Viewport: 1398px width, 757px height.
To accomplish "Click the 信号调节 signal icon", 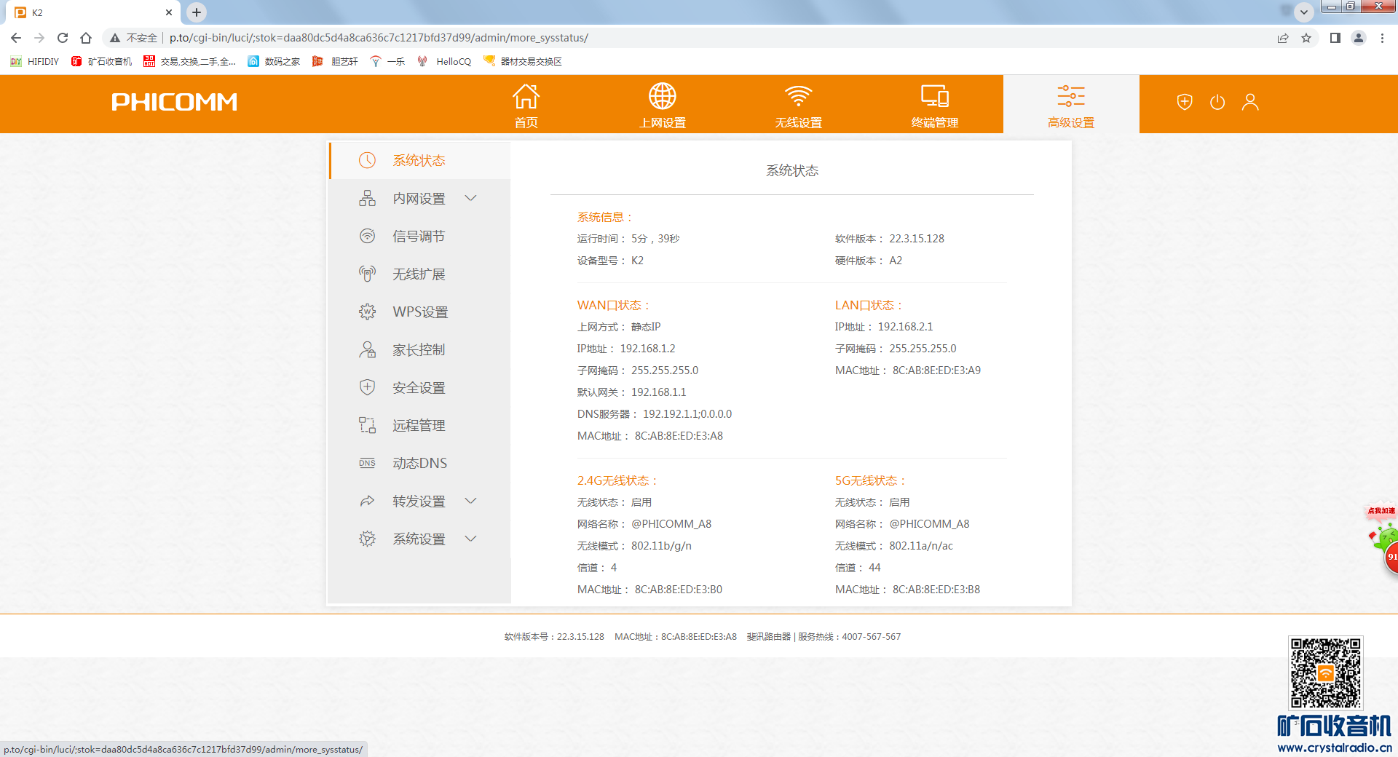I will 367,236.
